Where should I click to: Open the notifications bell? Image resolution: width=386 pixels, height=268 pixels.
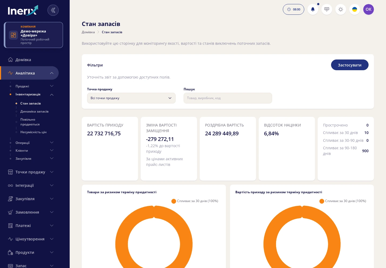[x=313, y=9]
